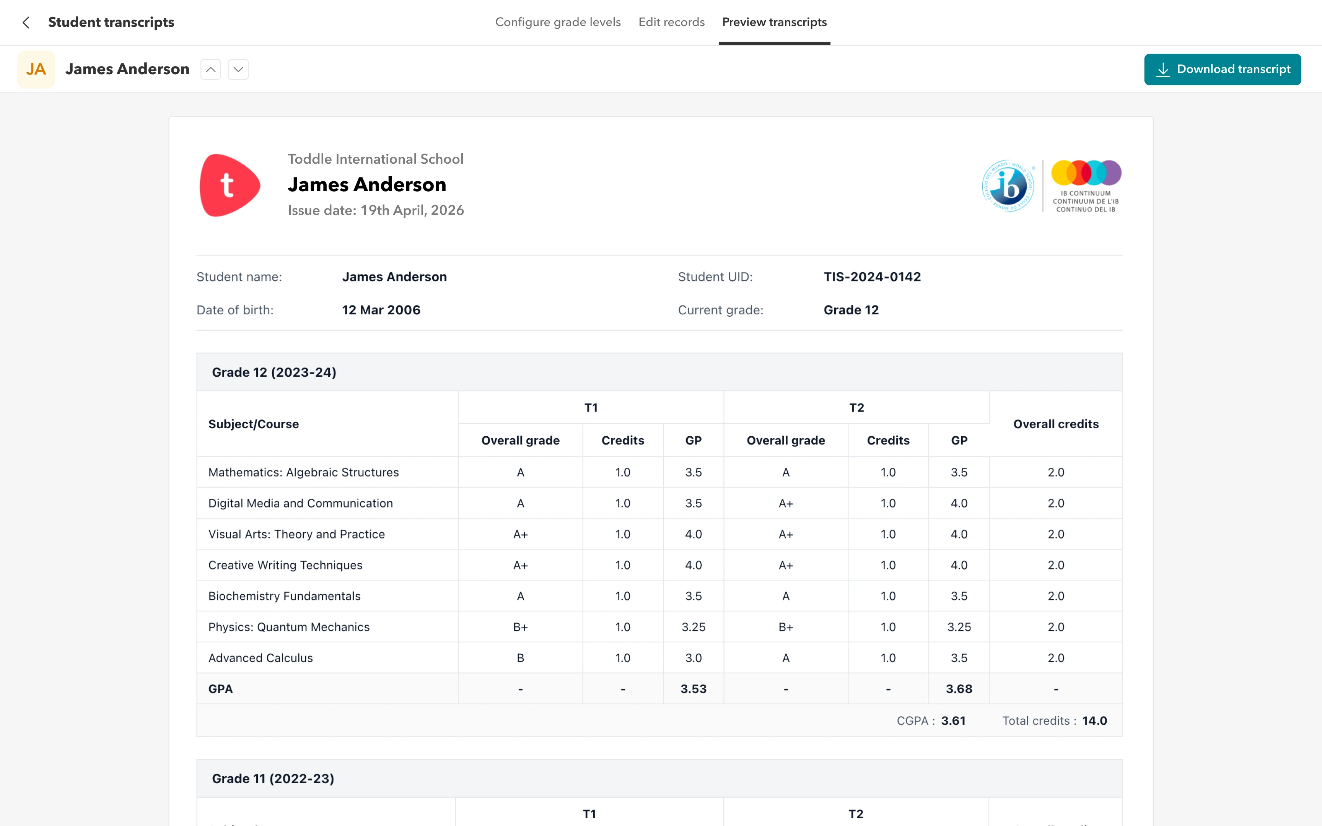The image size is (1322, 826).
Task: Open the Configure grade levels tab
Action: tap(558, 23)
